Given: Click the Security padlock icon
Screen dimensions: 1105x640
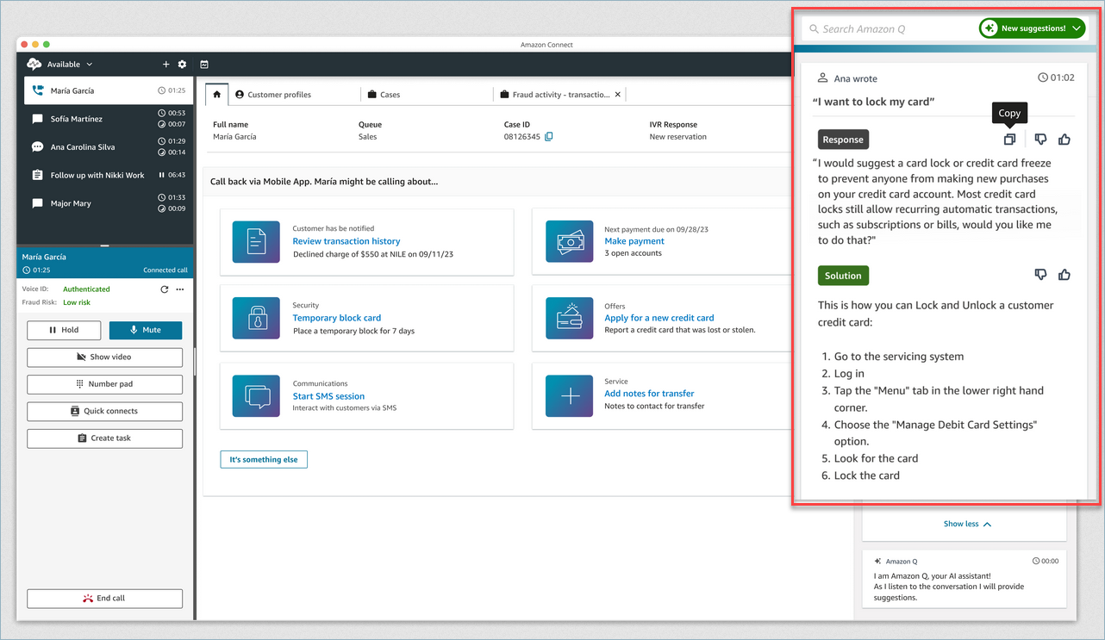Looking at the screenshot, I should [256, 318].
